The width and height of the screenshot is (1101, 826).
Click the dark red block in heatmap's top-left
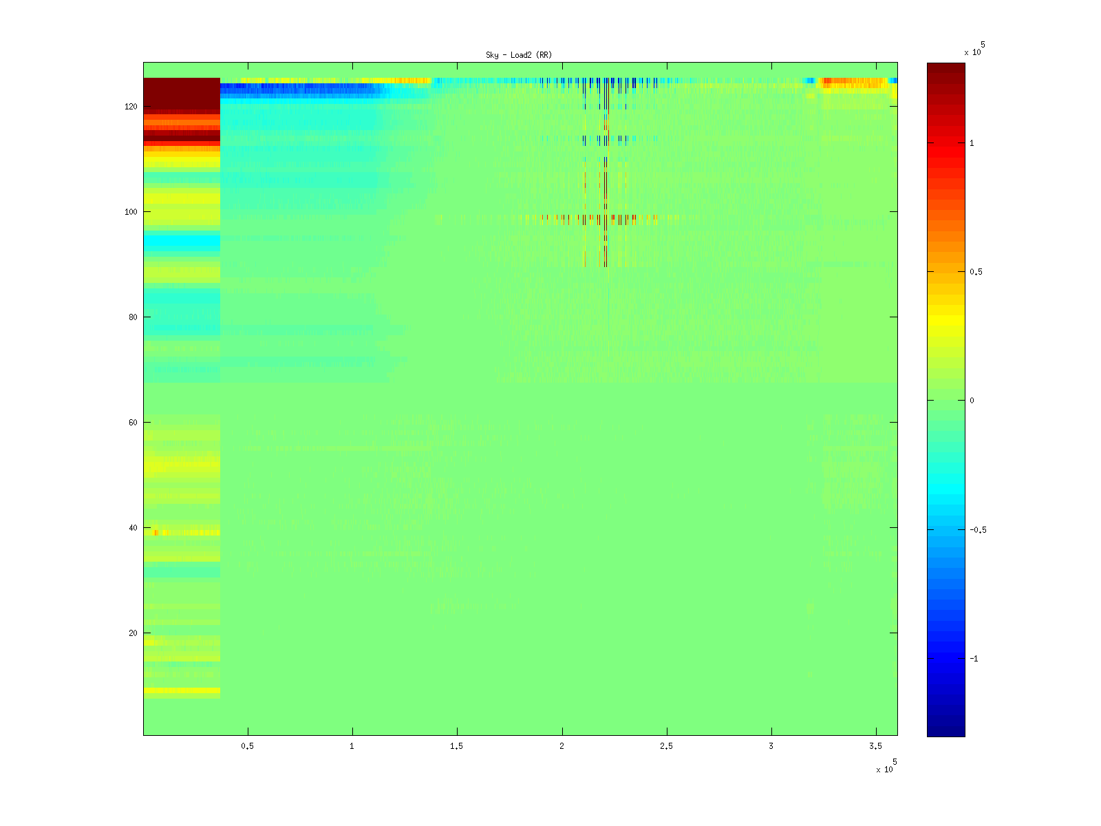(182, 94)
